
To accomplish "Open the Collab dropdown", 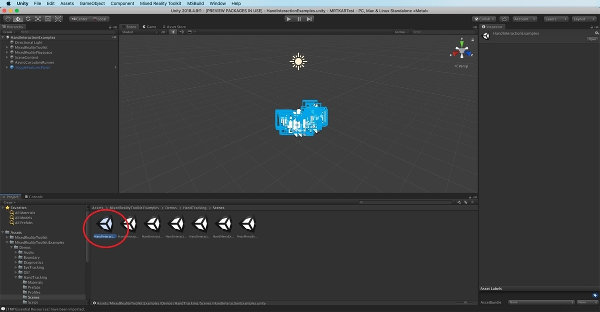I will point(484,19).
